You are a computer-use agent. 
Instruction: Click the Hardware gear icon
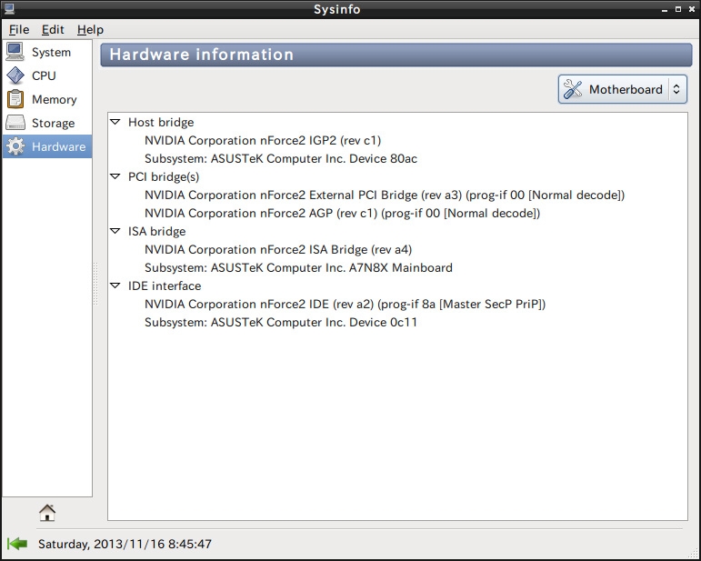click(x=15, y=146)
